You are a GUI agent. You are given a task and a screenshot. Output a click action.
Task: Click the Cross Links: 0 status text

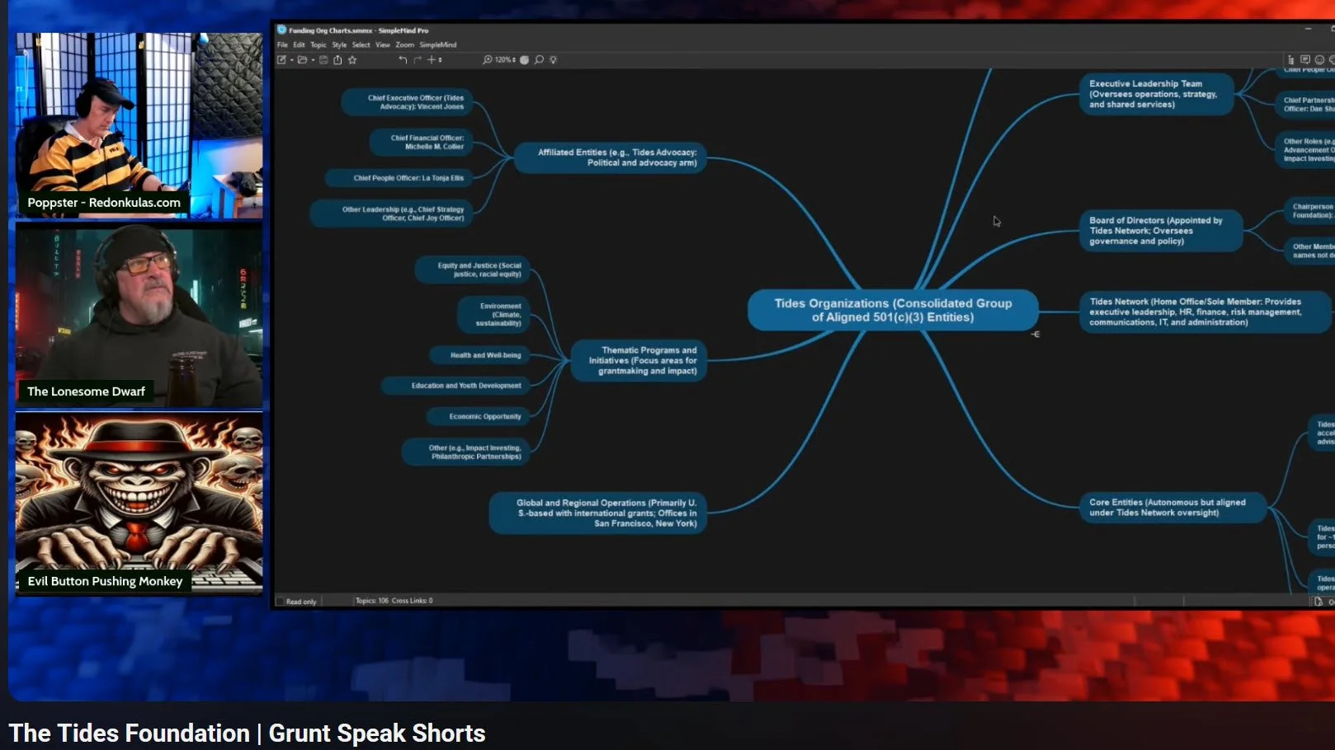(413, 601)
